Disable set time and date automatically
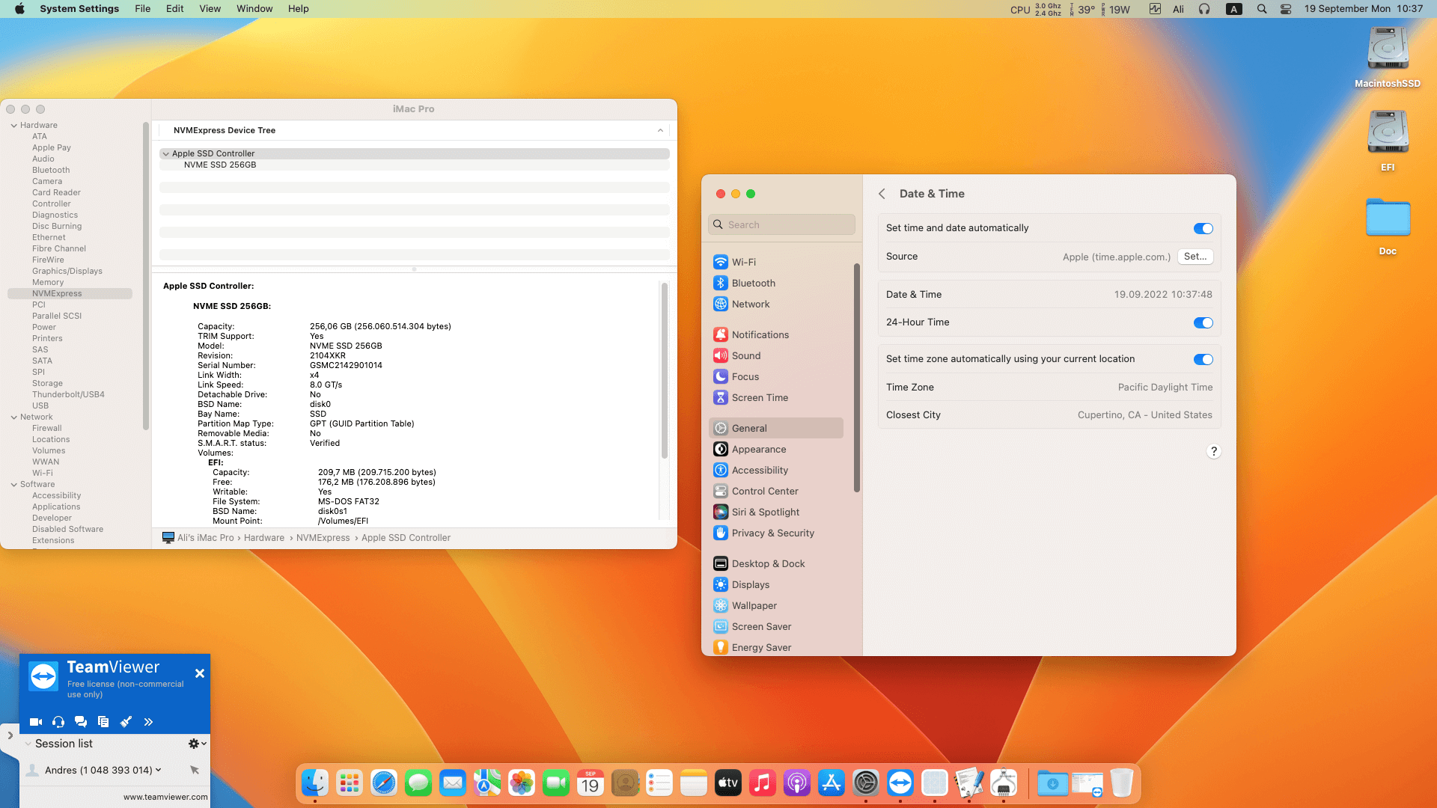 point(1203,228)
